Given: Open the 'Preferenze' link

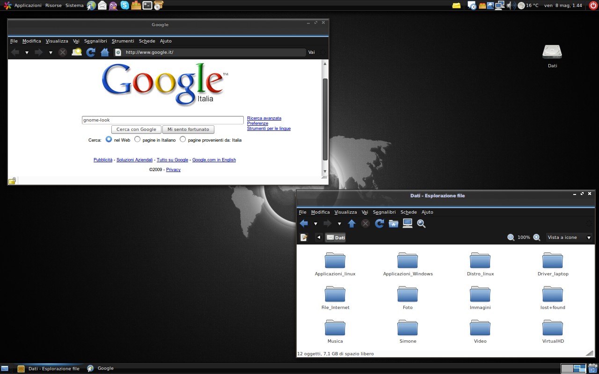Looking at the screenshot, I should pos(257,123).
